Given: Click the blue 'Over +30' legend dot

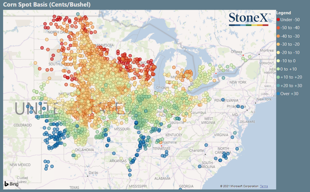Looking at the screenshot, I should [x=278, y=94].
